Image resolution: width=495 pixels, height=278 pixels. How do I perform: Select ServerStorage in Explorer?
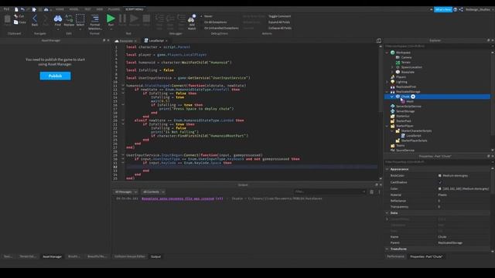[x=405, y=111]
